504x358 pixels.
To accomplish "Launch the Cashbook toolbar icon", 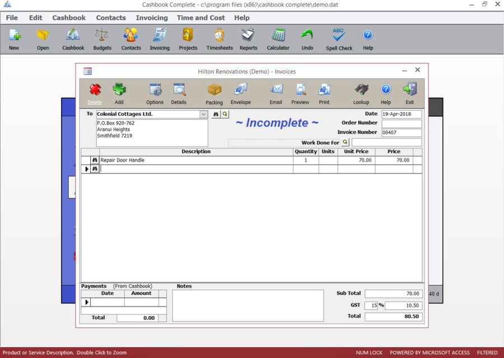I will (73, 35).
